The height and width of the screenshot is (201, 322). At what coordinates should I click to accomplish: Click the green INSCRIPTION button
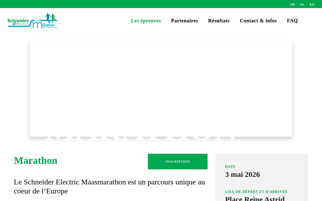click(x=178, y=162)
